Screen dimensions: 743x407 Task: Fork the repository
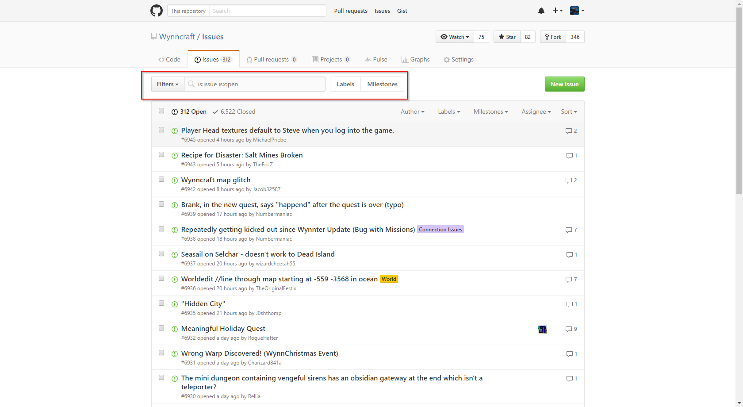553,37
